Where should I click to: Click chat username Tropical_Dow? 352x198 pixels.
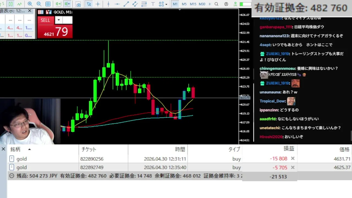pos(273,101)
